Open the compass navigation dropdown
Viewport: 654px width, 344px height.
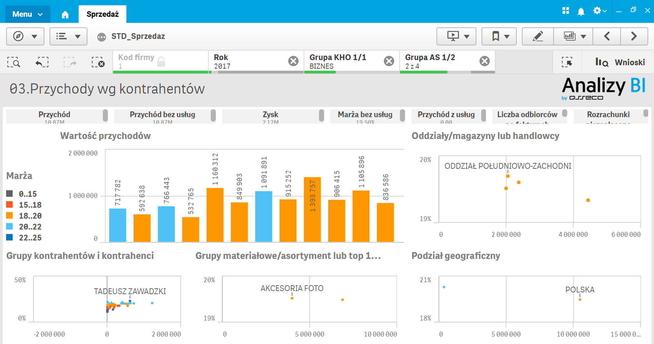(25, 36)
